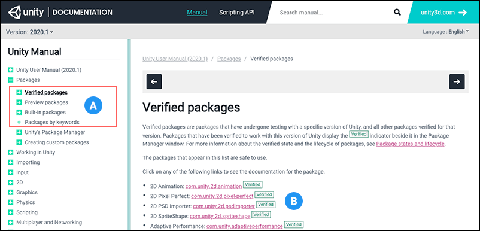Click Unity User Manual (2020.1) breadcrumb
The image size is (480, 231).
point(175,59)
